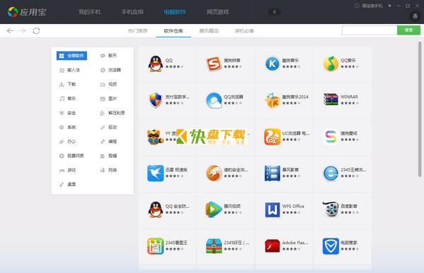Select the 输入法 category
The height and width of the screenshot is (273, 424).
click(x=69, y=70)
